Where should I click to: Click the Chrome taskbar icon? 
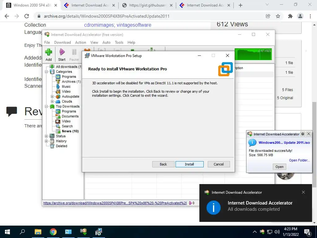click(53, 232)
